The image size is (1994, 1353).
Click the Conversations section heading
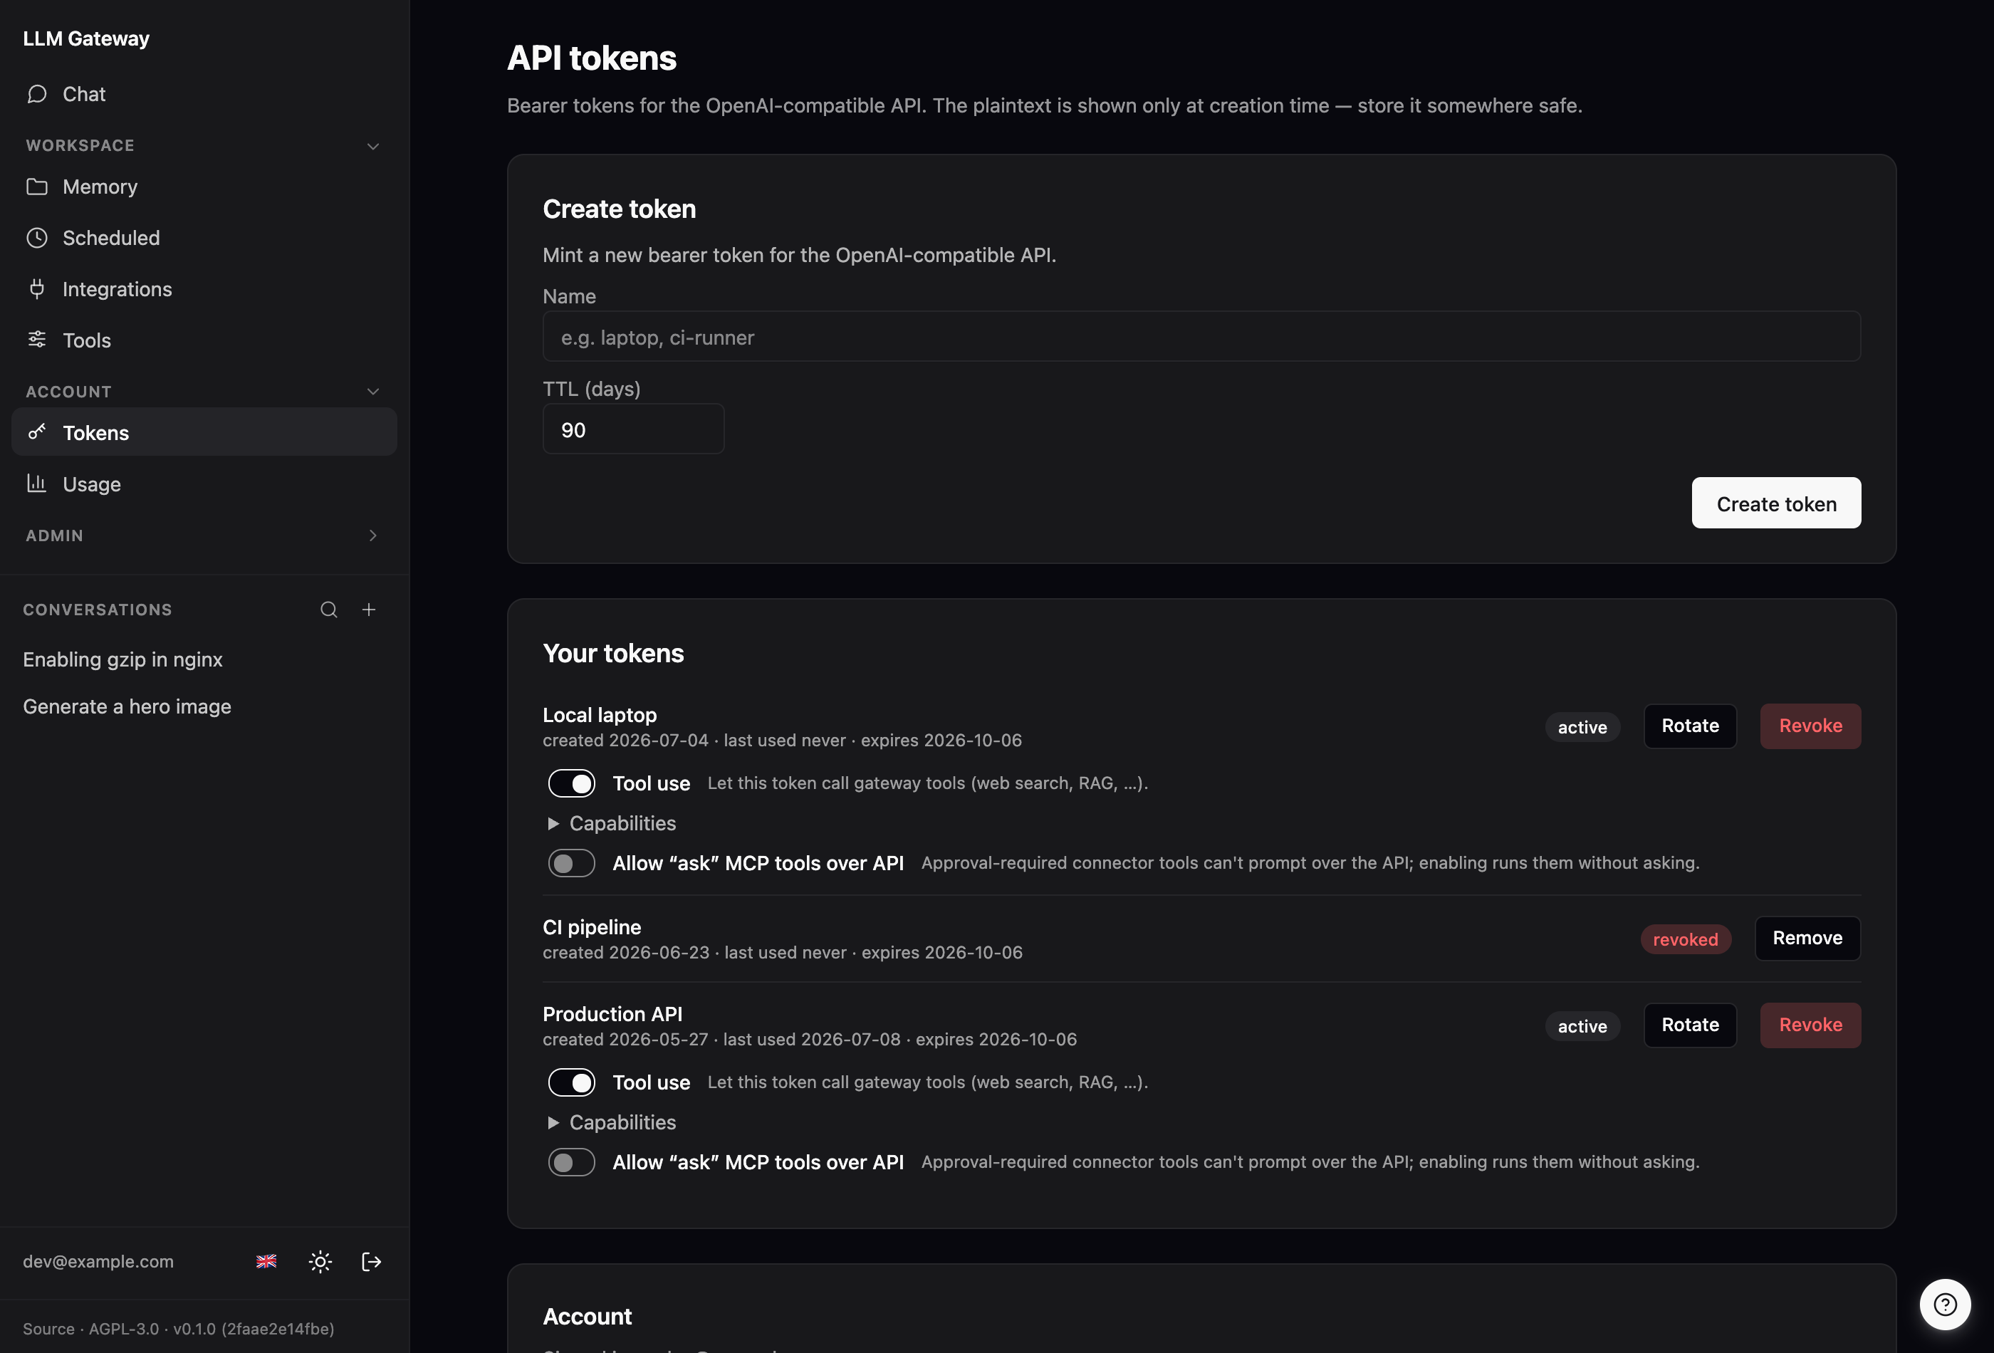pyautogui.click(x=97, y=609)
